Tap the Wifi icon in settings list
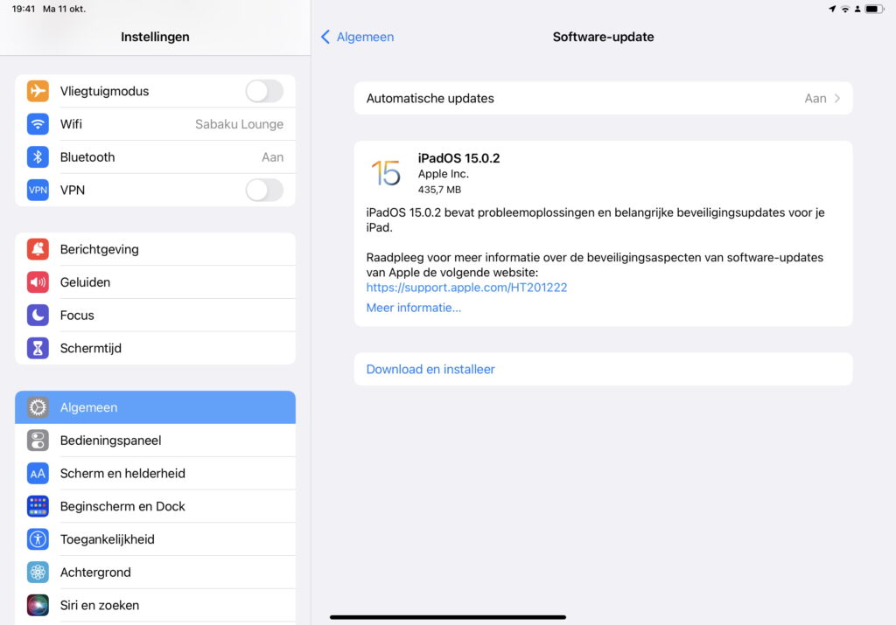Screen dimensions: 896x625 [38, 124]
